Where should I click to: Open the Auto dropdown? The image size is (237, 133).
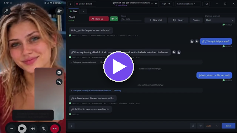pyautogui.click(x=212, y=126)
